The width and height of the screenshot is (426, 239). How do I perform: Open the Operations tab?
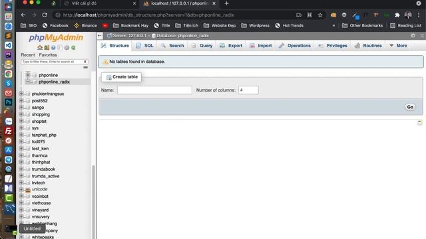tap(295, 46)
